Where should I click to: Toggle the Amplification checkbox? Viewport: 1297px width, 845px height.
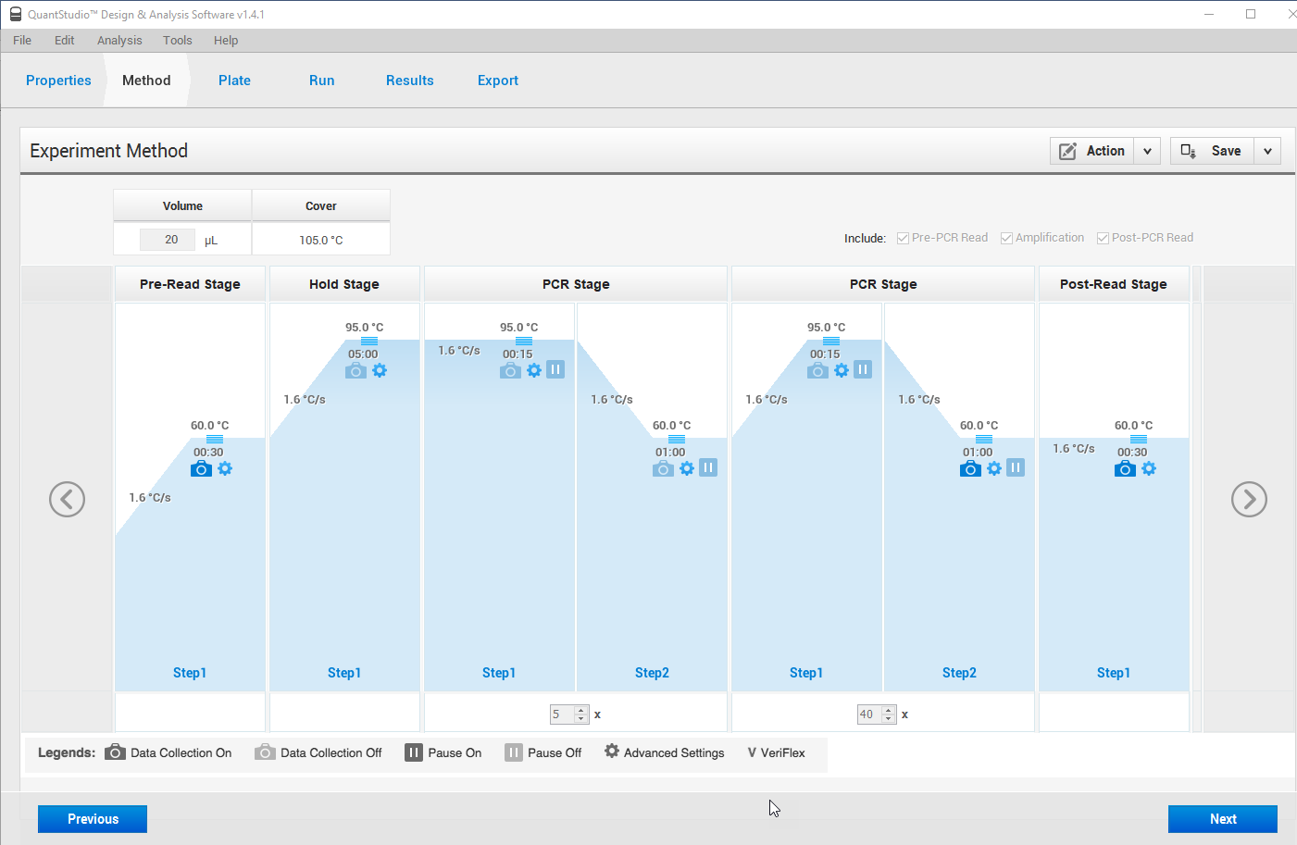(x=1006, y=239)
